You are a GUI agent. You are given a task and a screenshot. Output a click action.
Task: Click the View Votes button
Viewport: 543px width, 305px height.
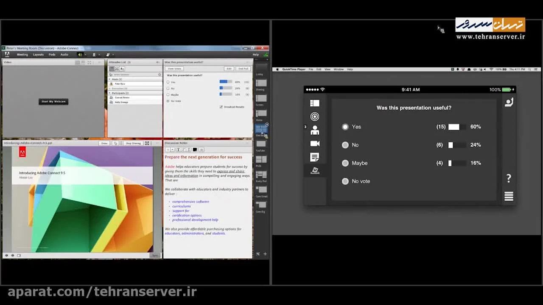(174, 69)
